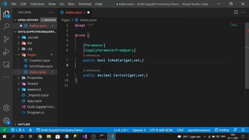Screen dimensions: 249x140
Task: Open File Explorer from taskbar
Action: point(49,136)
